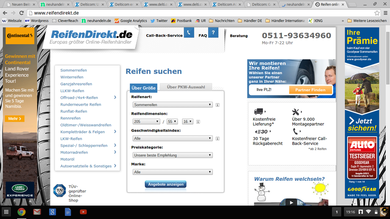Open Rennreifen link
This screenshot has height=219, width=390.
coord(70,118)
